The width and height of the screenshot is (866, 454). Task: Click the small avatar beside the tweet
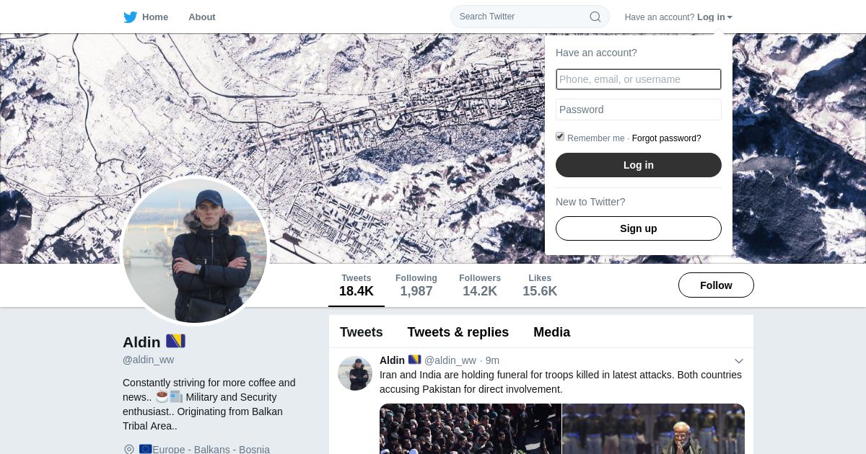(355, 373)
